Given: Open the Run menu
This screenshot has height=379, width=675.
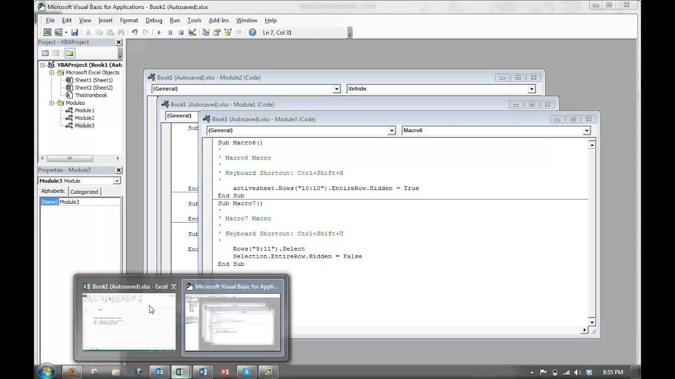Looking at the screenshot, I should coord(175,21).
